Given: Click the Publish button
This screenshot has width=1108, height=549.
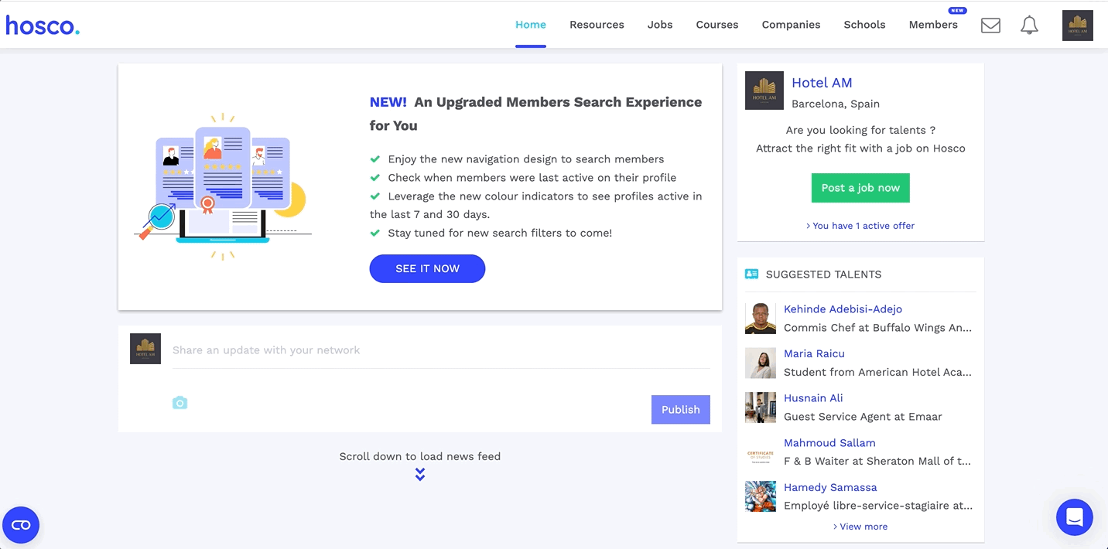Looking at the screenshot, I should point(681,410).
